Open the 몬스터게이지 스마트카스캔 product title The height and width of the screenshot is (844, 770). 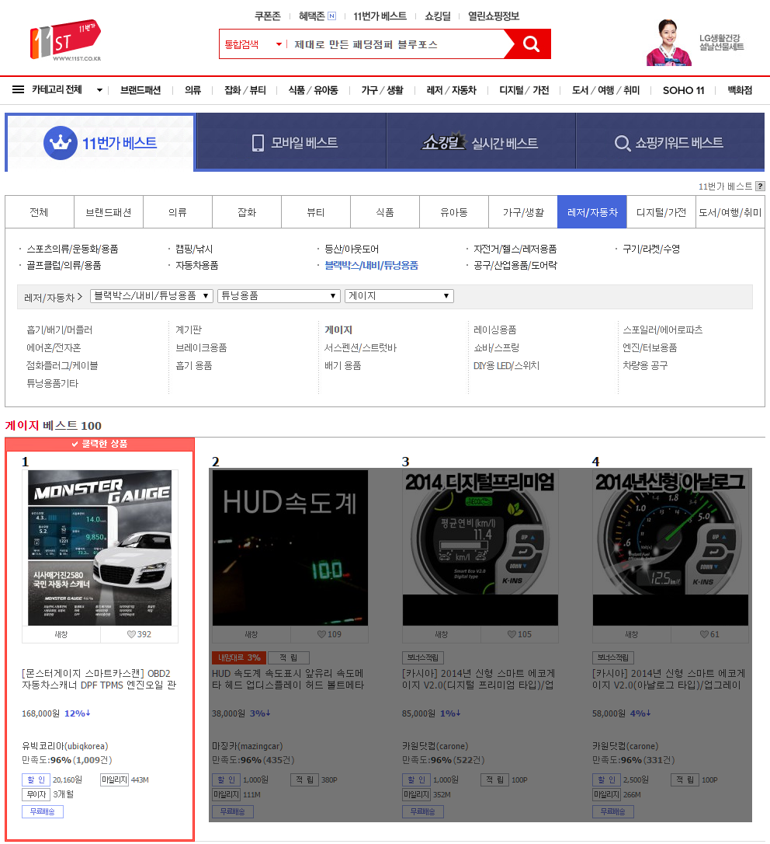(99, 679)
